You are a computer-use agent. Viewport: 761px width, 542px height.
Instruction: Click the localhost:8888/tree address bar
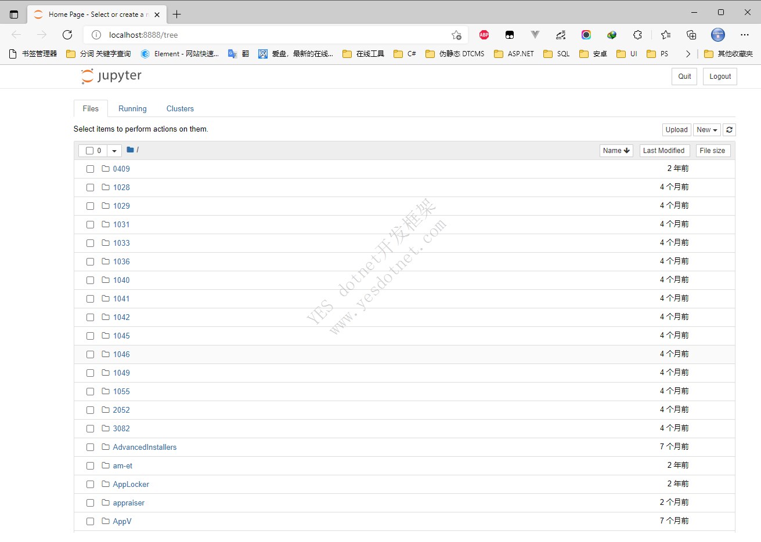click(x=276, y=35)
